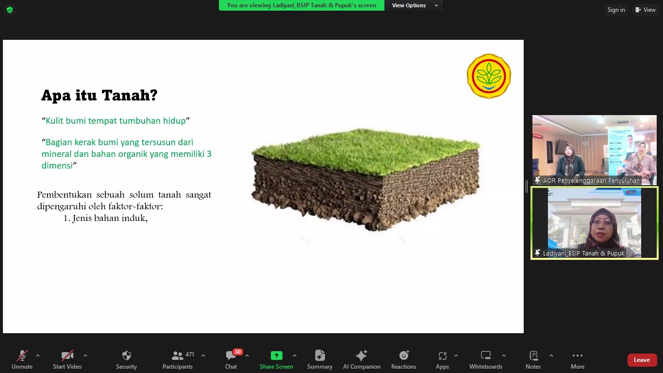Toggle the microphone with Unmute
This screenshot has width=663, height=373.
tap(22, 360)
